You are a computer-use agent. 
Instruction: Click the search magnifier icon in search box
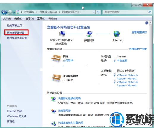click(x=150, y=12)
